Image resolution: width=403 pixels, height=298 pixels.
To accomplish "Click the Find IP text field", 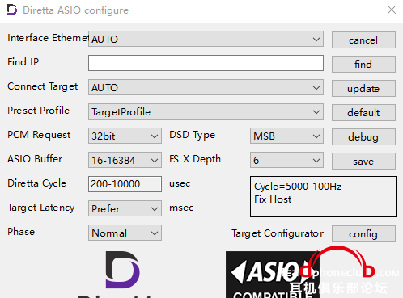I will point(206,63).
